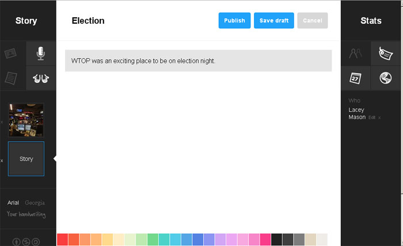
Task: Select the Your handwriting font option
Action: pyautogui.click(x=26, y=214)
